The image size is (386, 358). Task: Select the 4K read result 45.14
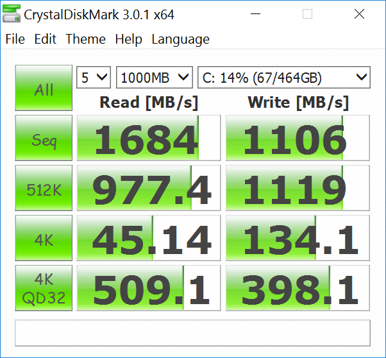[x=149, y=238]
